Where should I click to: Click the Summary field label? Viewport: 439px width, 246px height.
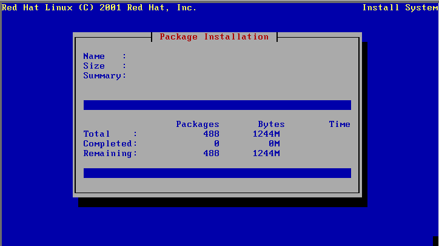104,76
